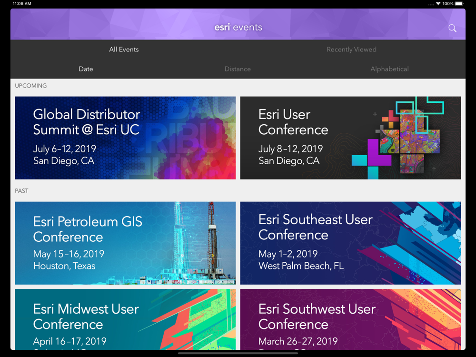The image size is (476, 357).
Task: Switch to the Recently Viewed tab
Action: [x=351, y=50]
